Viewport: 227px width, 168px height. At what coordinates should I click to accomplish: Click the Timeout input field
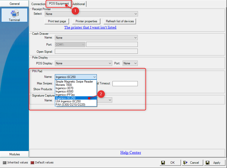(x=125, y=84)
